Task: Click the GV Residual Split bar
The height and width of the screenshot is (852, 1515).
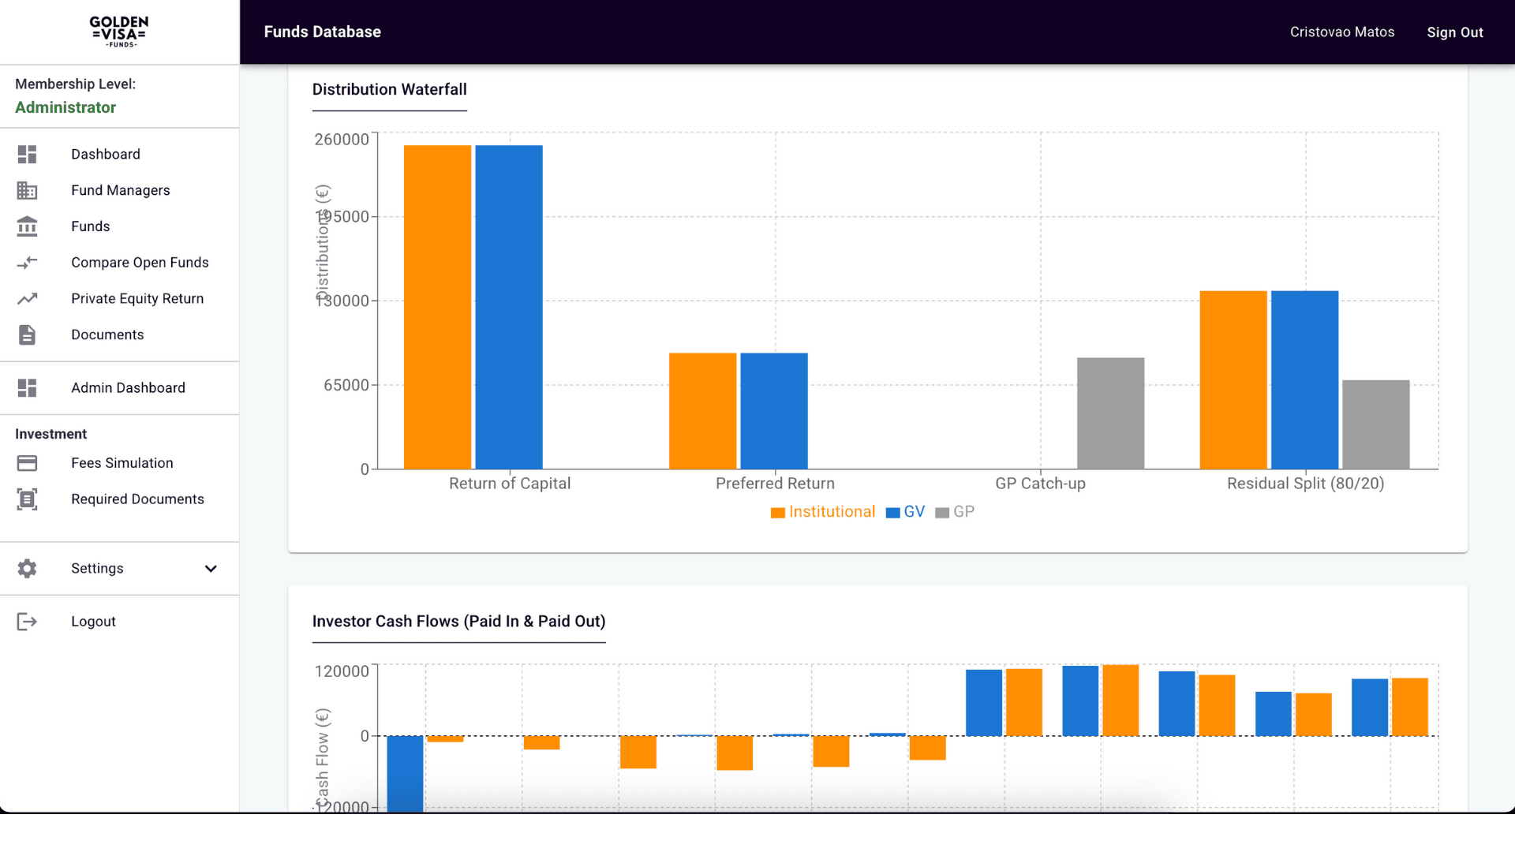Action: click(x=1304, y=380)
